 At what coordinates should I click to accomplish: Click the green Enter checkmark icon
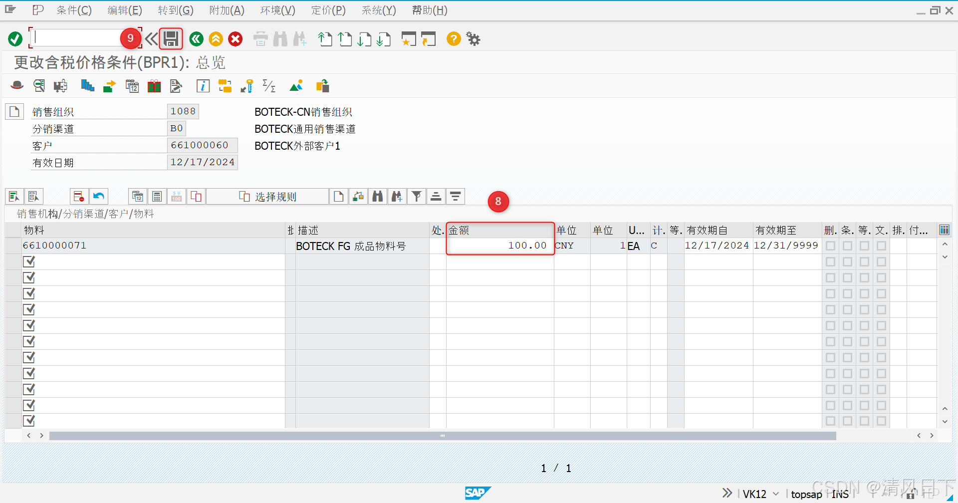(15, 39)
